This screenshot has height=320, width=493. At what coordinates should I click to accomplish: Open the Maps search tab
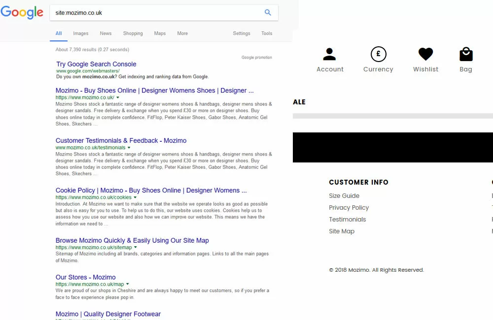pos(160,33)
